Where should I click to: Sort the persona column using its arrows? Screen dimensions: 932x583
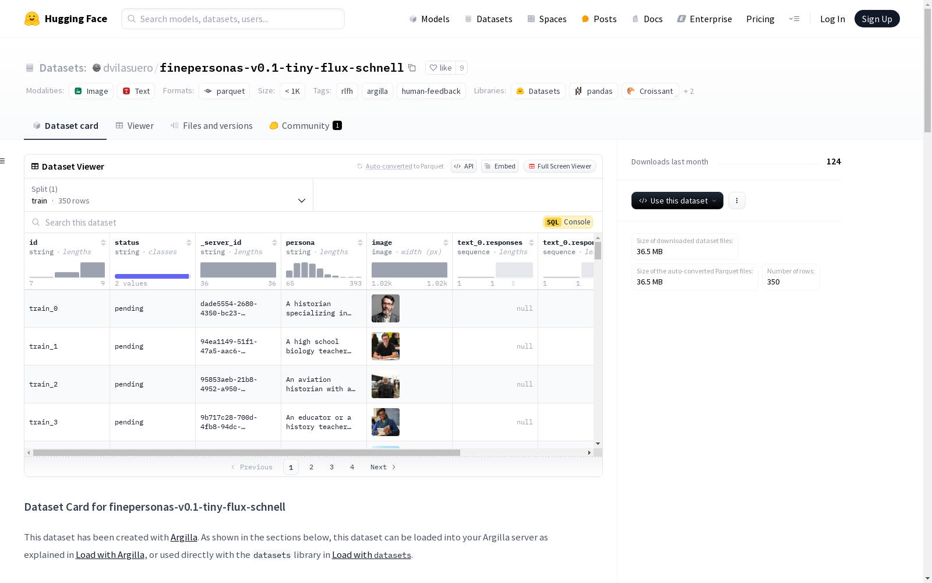click(360, 243)
